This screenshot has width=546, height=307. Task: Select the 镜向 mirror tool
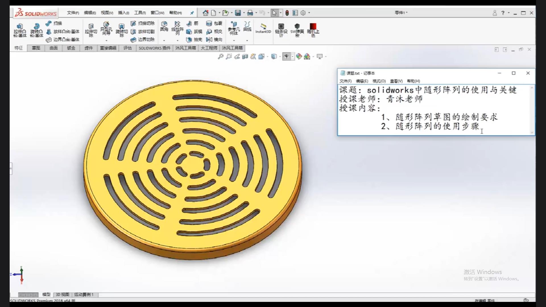(214, 40)
